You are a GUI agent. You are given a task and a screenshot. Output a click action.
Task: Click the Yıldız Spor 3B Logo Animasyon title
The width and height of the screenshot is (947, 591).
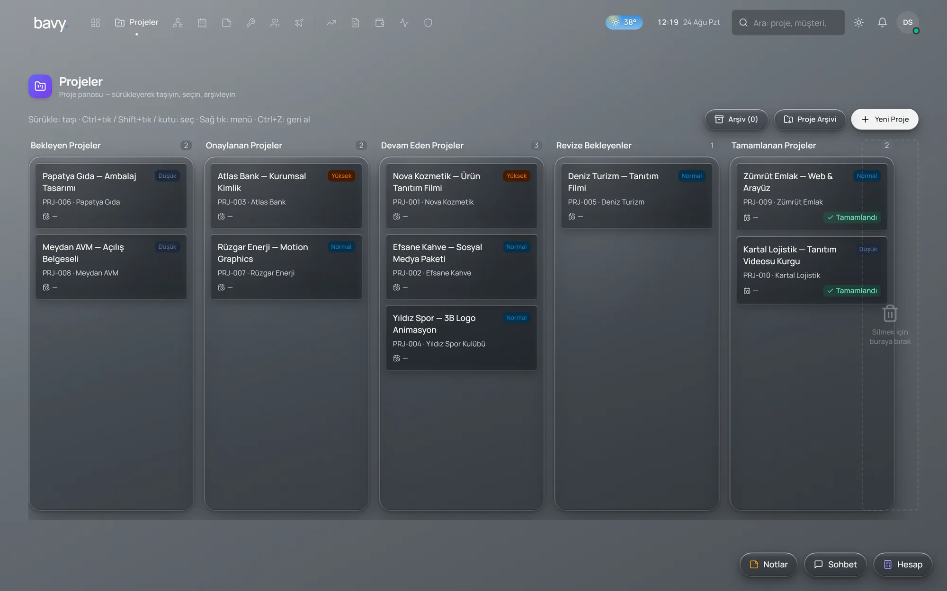434,324
